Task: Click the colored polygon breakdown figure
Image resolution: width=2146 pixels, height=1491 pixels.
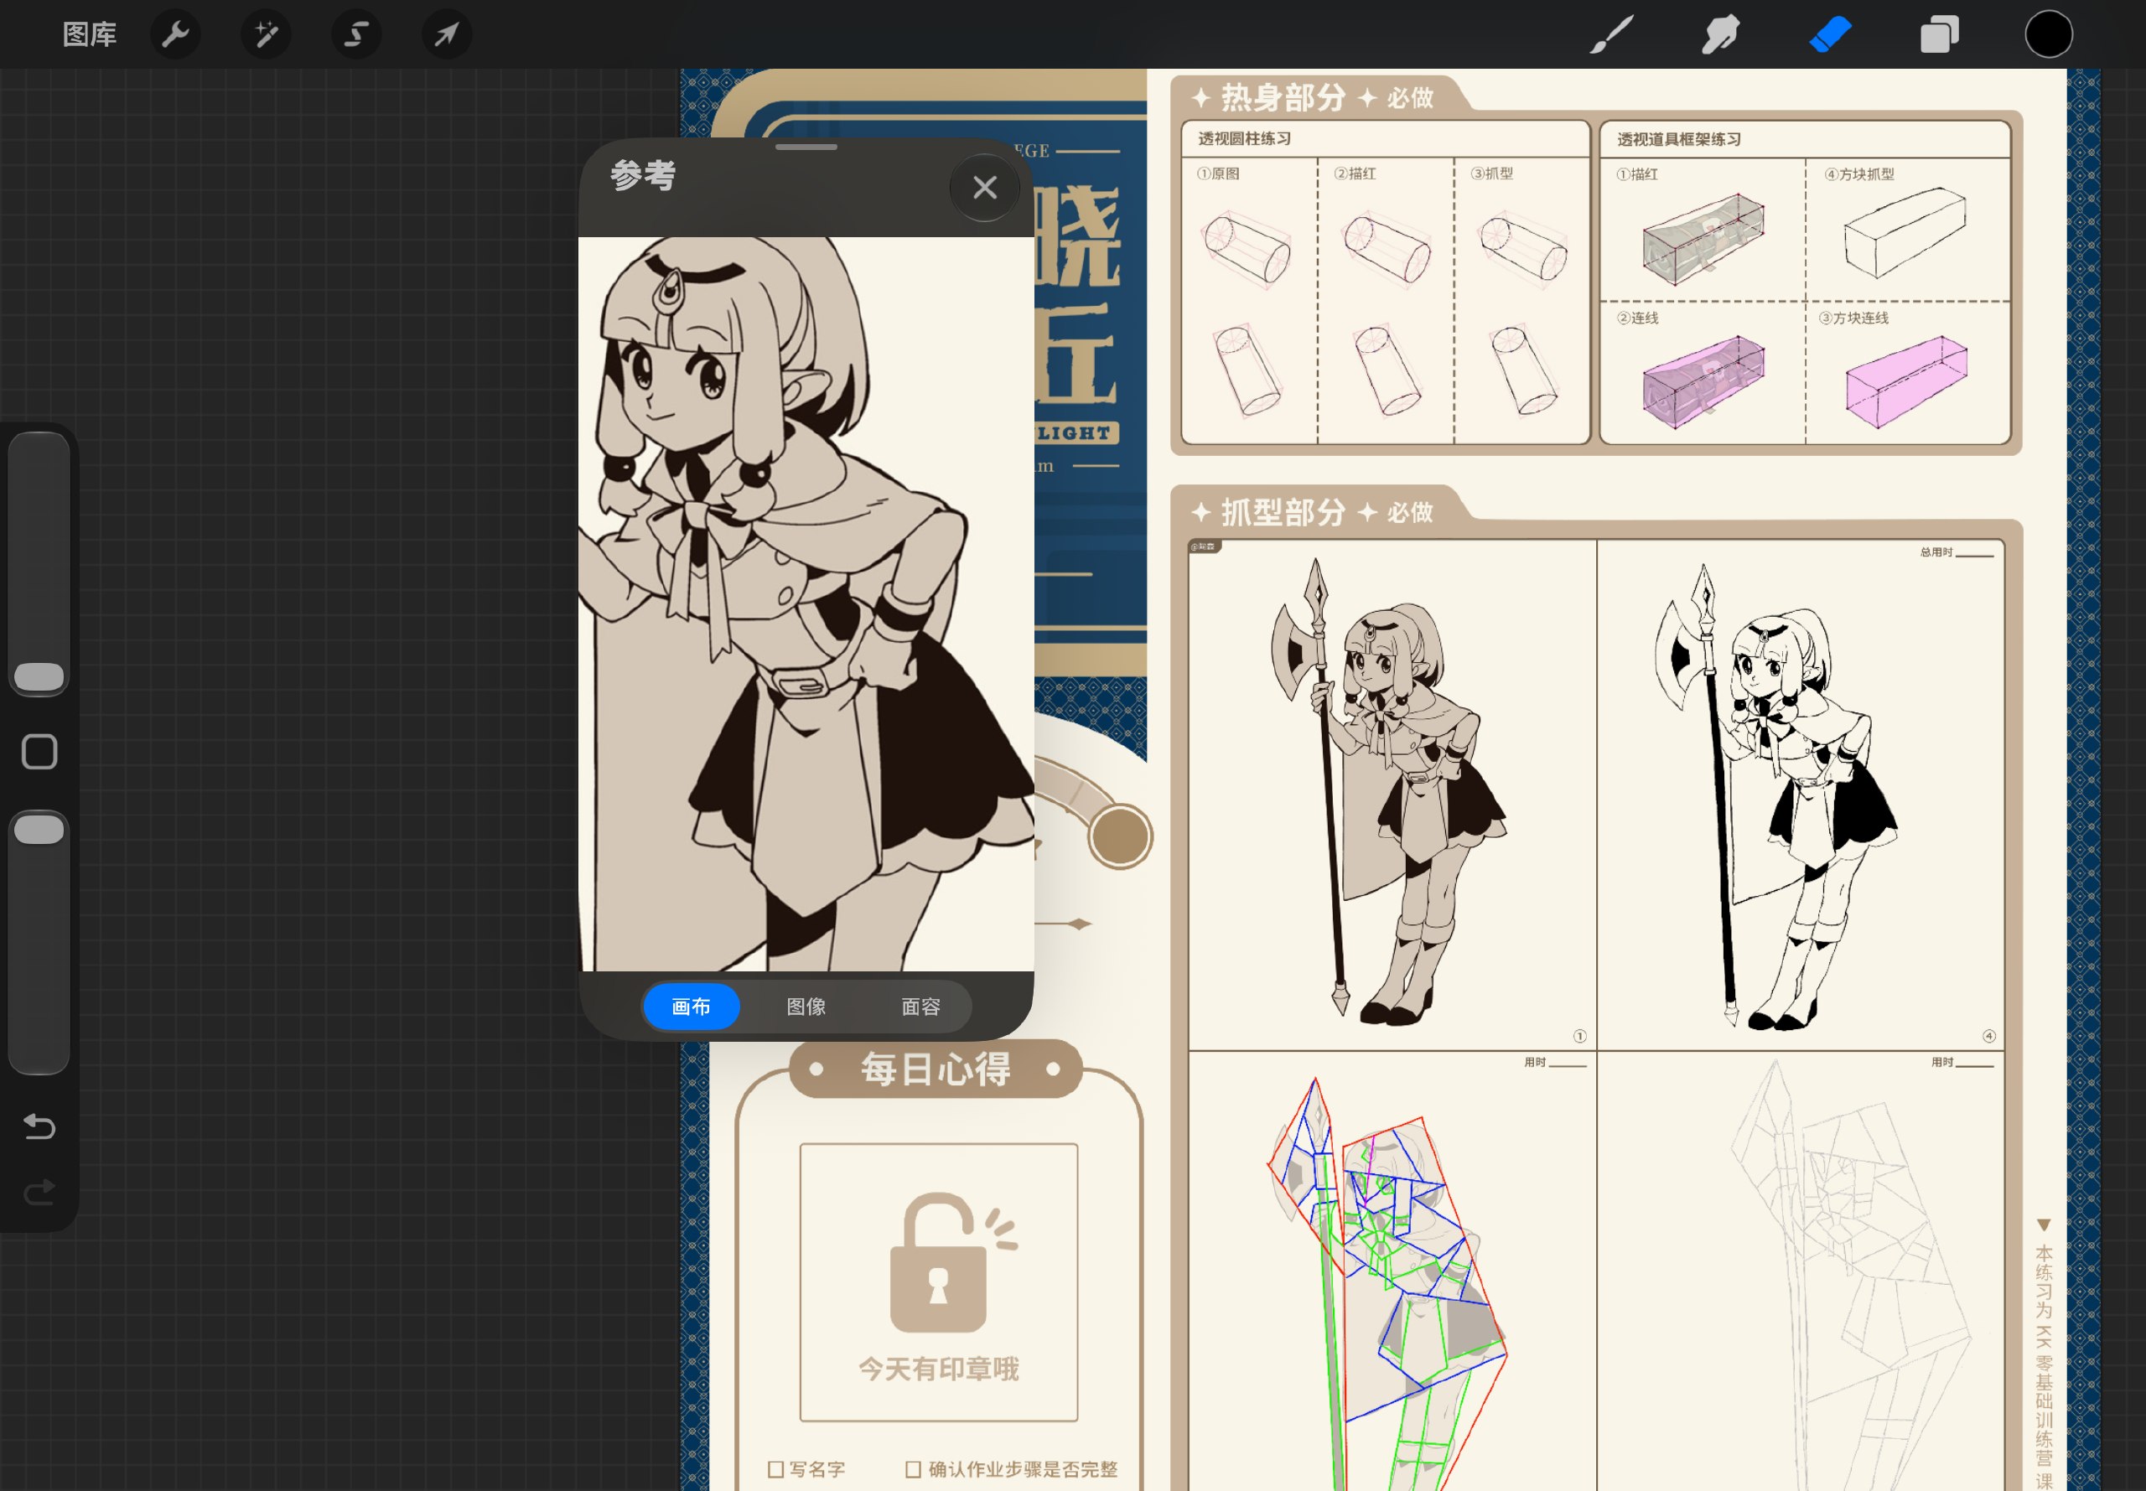Action: click(x=1387, y=1284)
